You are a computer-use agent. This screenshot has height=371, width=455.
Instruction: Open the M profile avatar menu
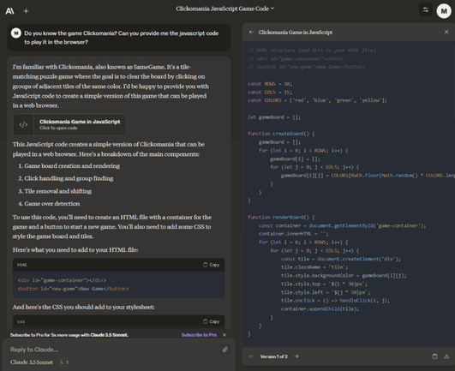[x=444, y=11]
